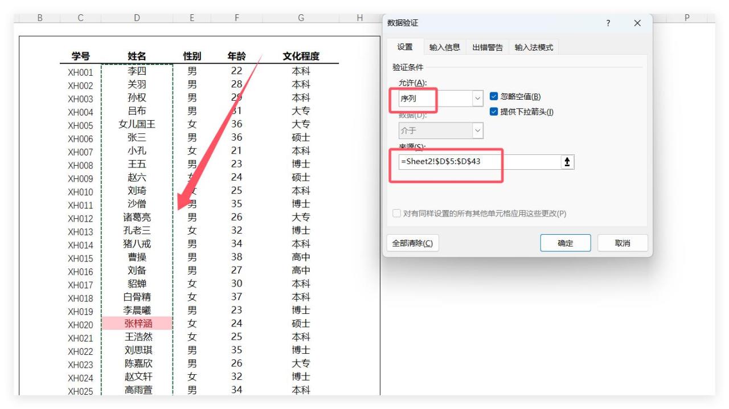
Task: Click the 年龄 header cell
Action: point(236,56)
